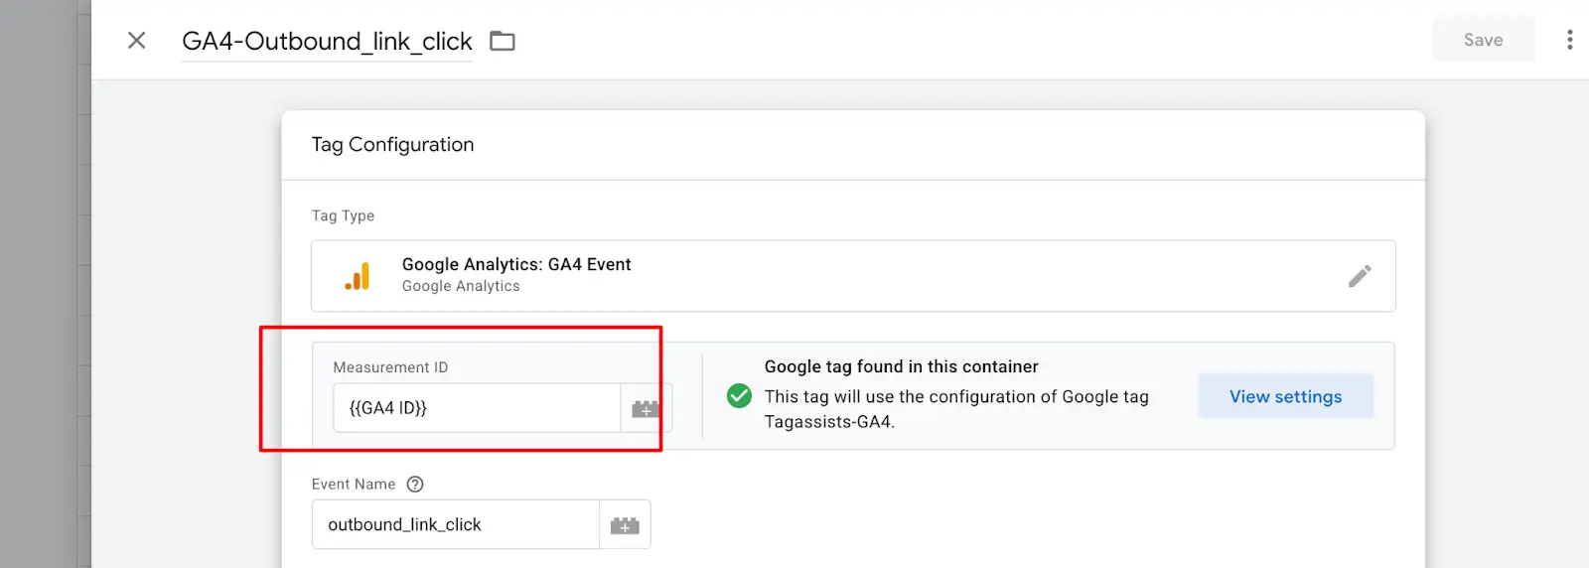This screenshot has width=1589, height=568.
Task: Click the 'Event Name' label text
Action: [x=354, y=485]
